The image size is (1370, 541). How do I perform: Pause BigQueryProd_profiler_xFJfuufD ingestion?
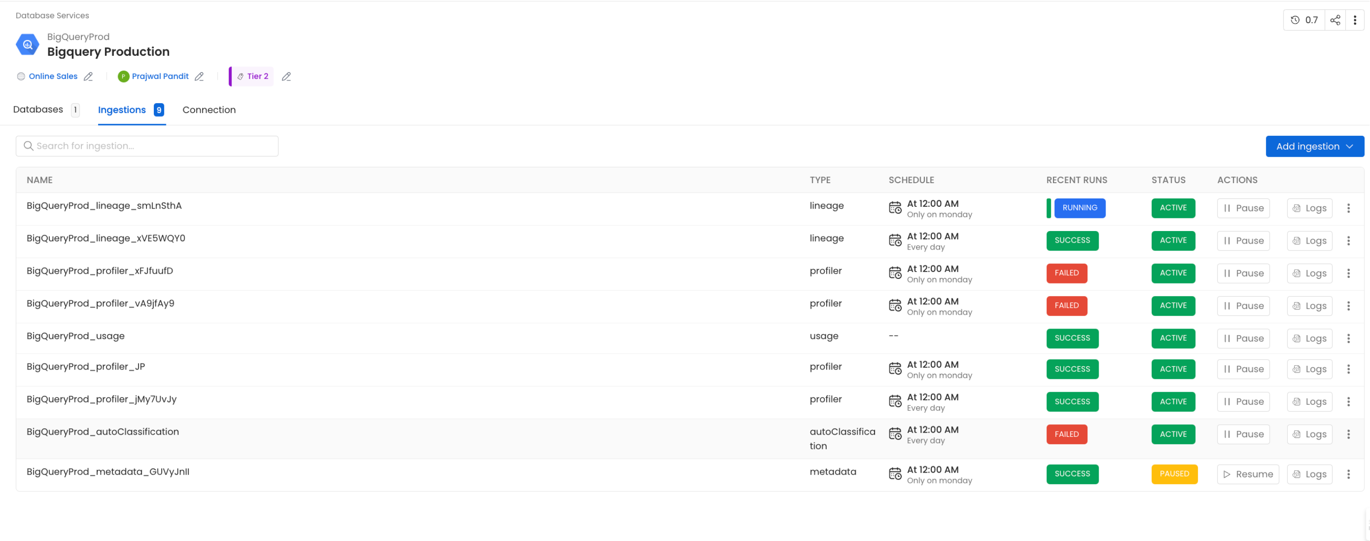pyautogui.click(x=1243, y=273)
